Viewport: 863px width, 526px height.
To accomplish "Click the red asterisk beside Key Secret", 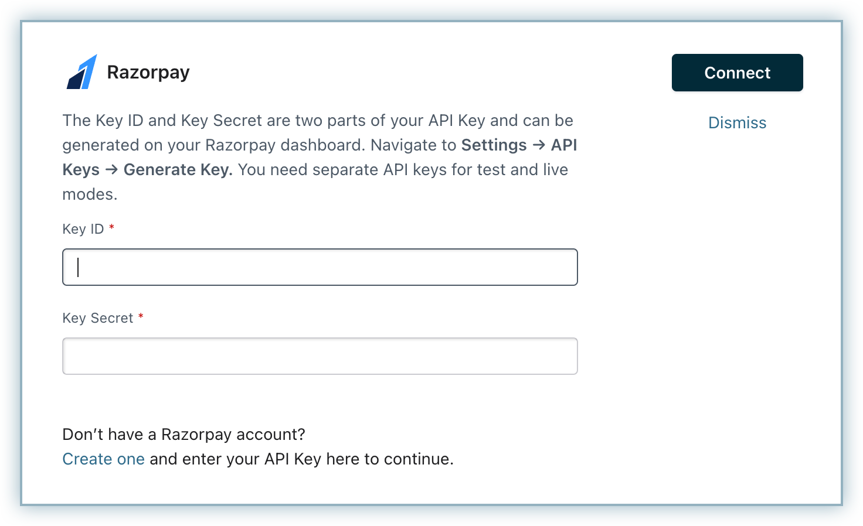I will point(141,316).
